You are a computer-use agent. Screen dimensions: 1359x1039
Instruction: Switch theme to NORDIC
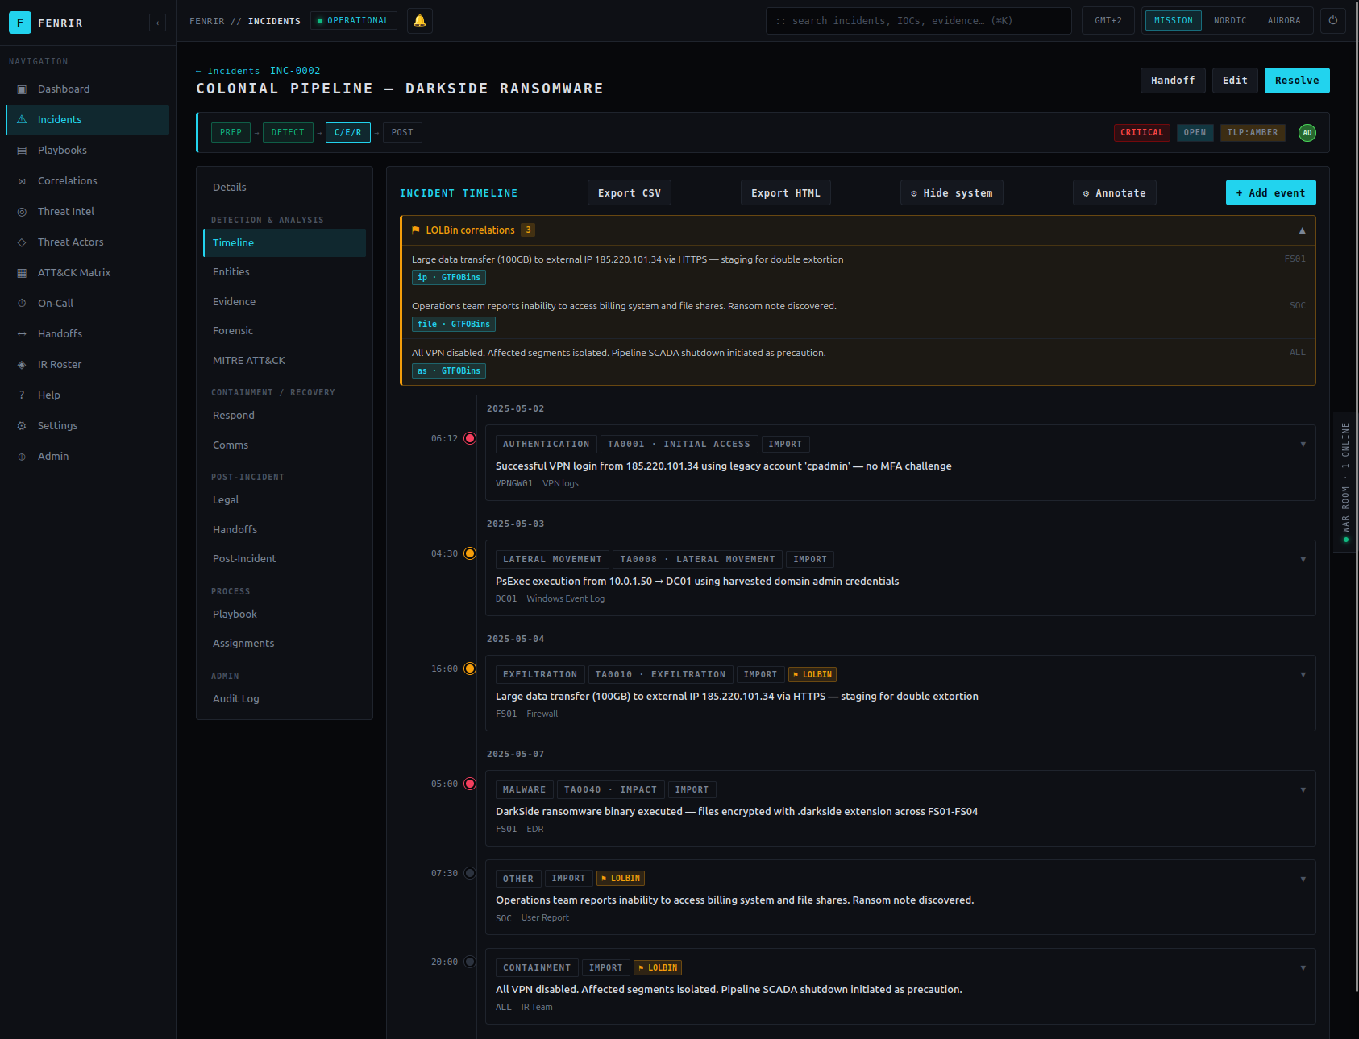(x=1230, y=21)
